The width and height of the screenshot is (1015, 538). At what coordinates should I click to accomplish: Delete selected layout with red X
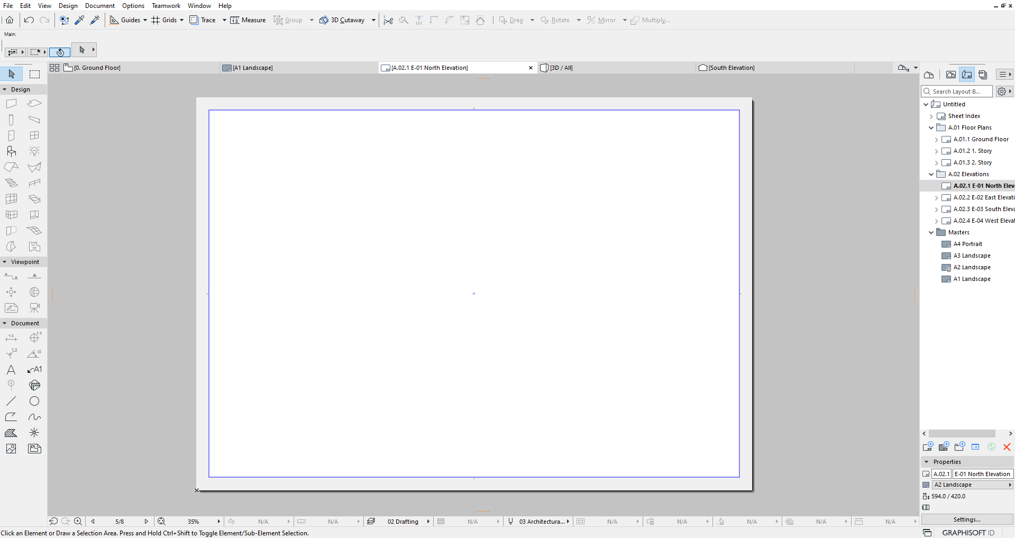coord(1007,447)
